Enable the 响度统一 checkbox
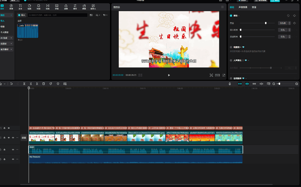The height and width of the screenshot is (187, 301). coord(231,47)
